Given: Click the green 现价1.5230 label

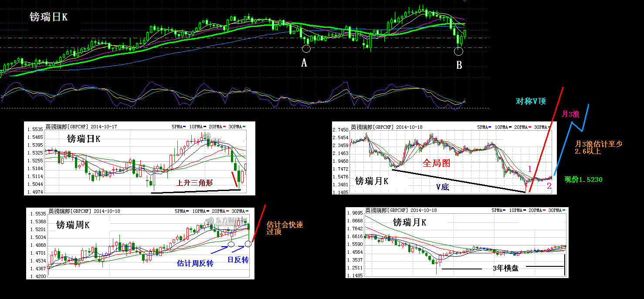Looking at the screenshot, I should [583, 179].
